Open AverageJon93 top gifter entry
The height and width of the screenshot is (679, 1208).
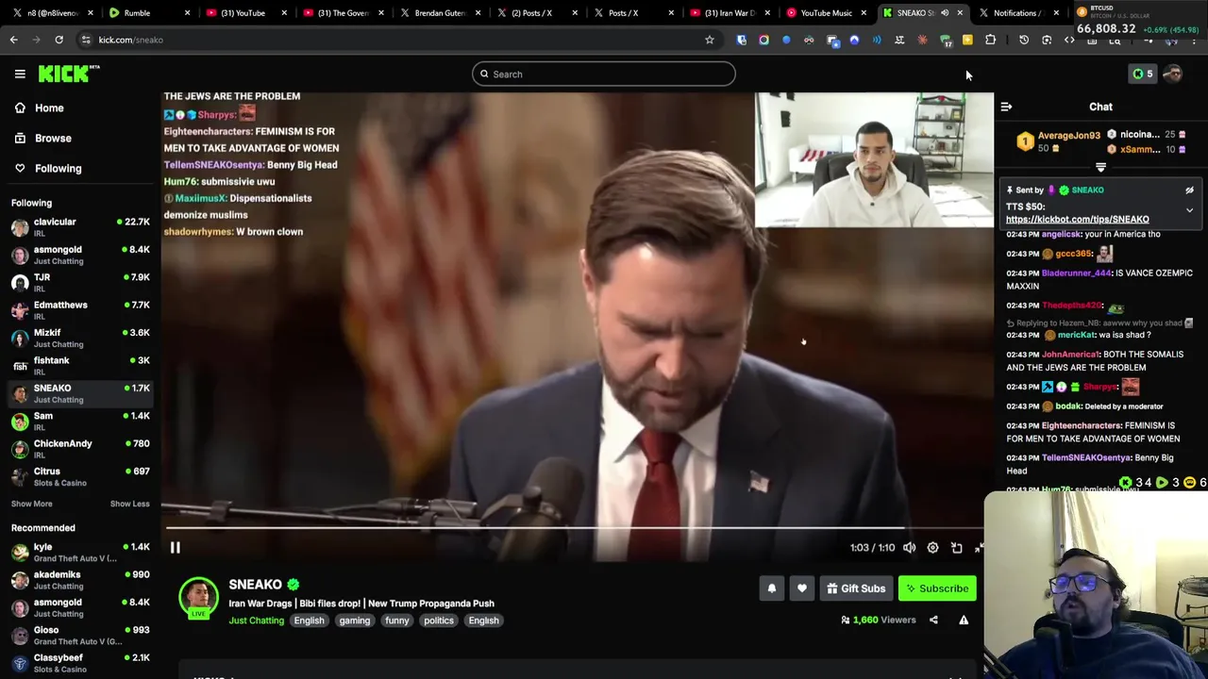1058,141
